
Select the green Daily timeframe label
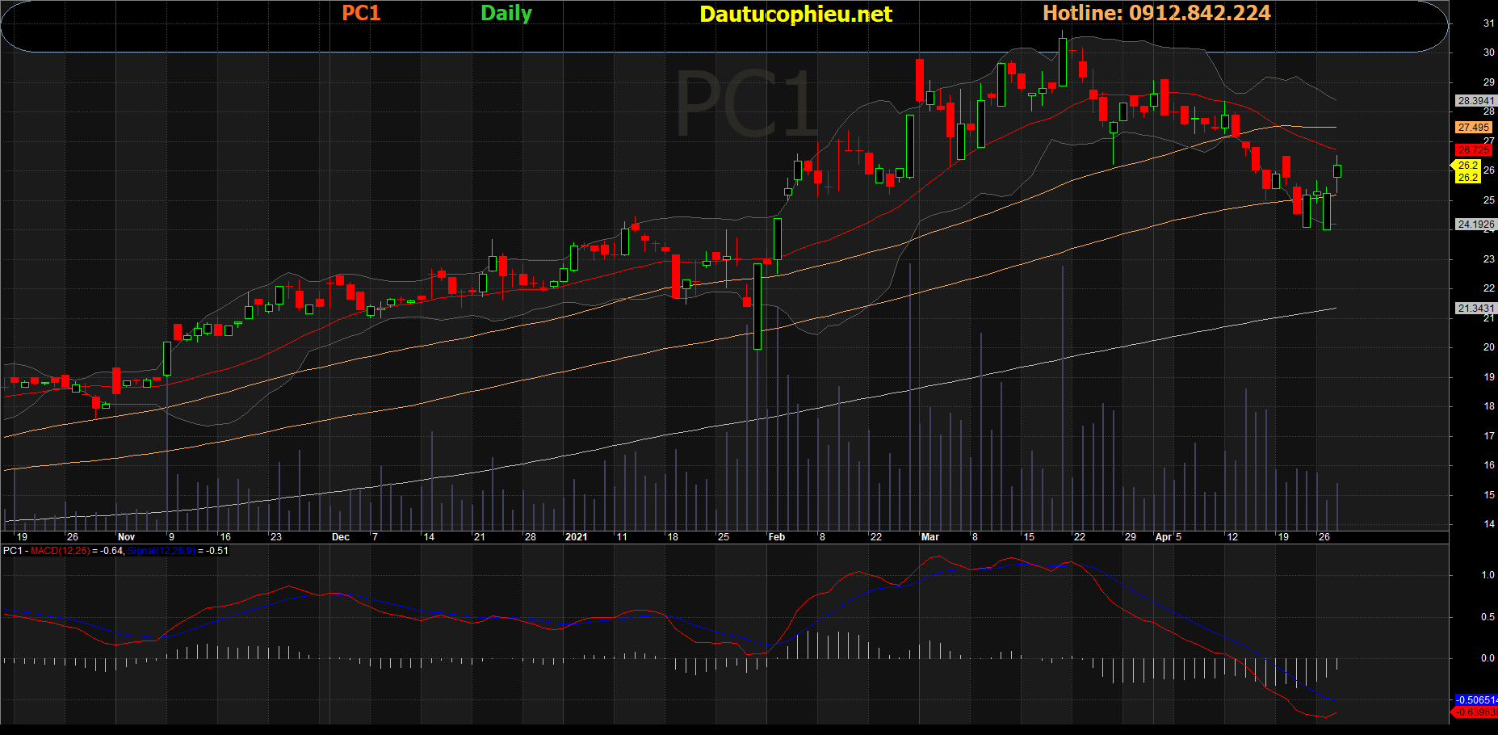point(506,13)
